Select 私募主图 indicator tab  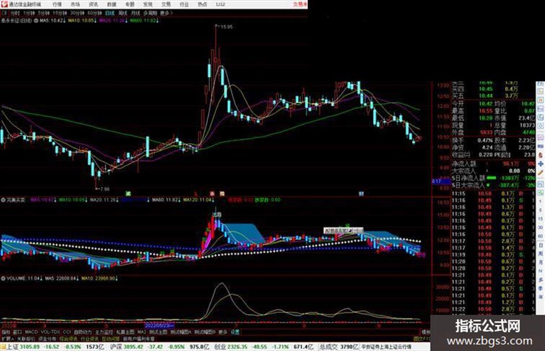[x=125, y=332]
